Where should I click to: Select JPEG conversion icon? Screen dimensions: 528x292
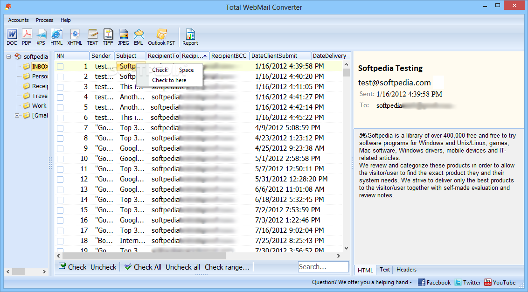click(123, 37)
